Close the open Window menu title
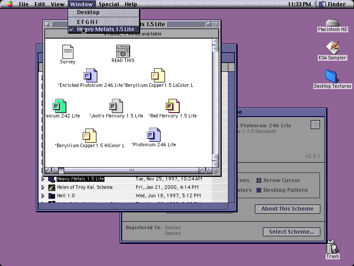Image resolution: width=354 pixels, height=266 pixels. [81, 4]
